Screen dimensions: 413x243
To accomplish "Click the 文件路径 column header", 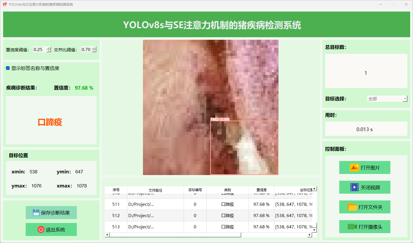I will pos(156,190).
